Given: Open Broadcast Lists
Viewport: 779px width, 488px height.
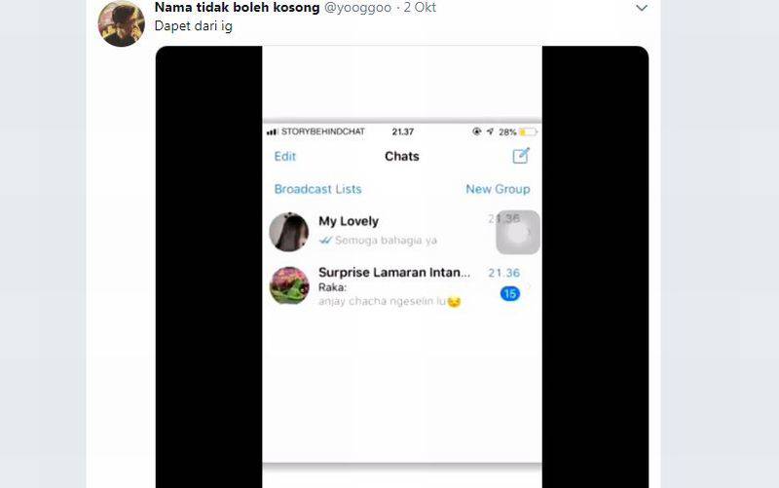Looking at the screenshot, I should [x=318, y=189].
